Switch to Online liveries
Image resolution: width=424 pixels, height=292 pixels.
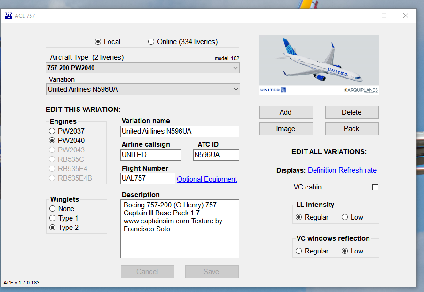pos(151,42)
